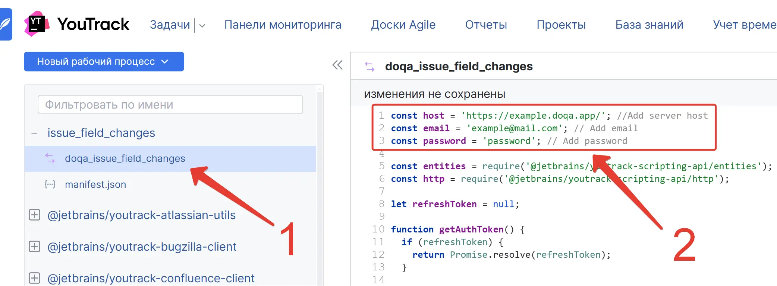This screenshot has width=777, height=286.
Task: Go to Доски Agile
Action: tap(403, 25)
